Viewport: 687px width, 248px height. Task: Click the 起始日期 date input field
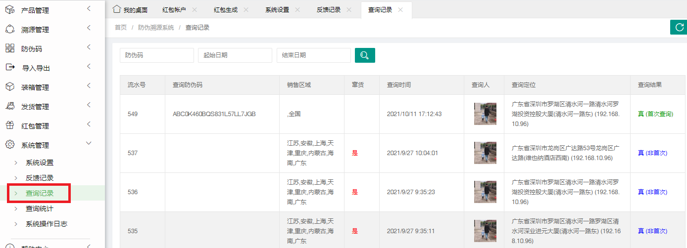pos(235,55)
